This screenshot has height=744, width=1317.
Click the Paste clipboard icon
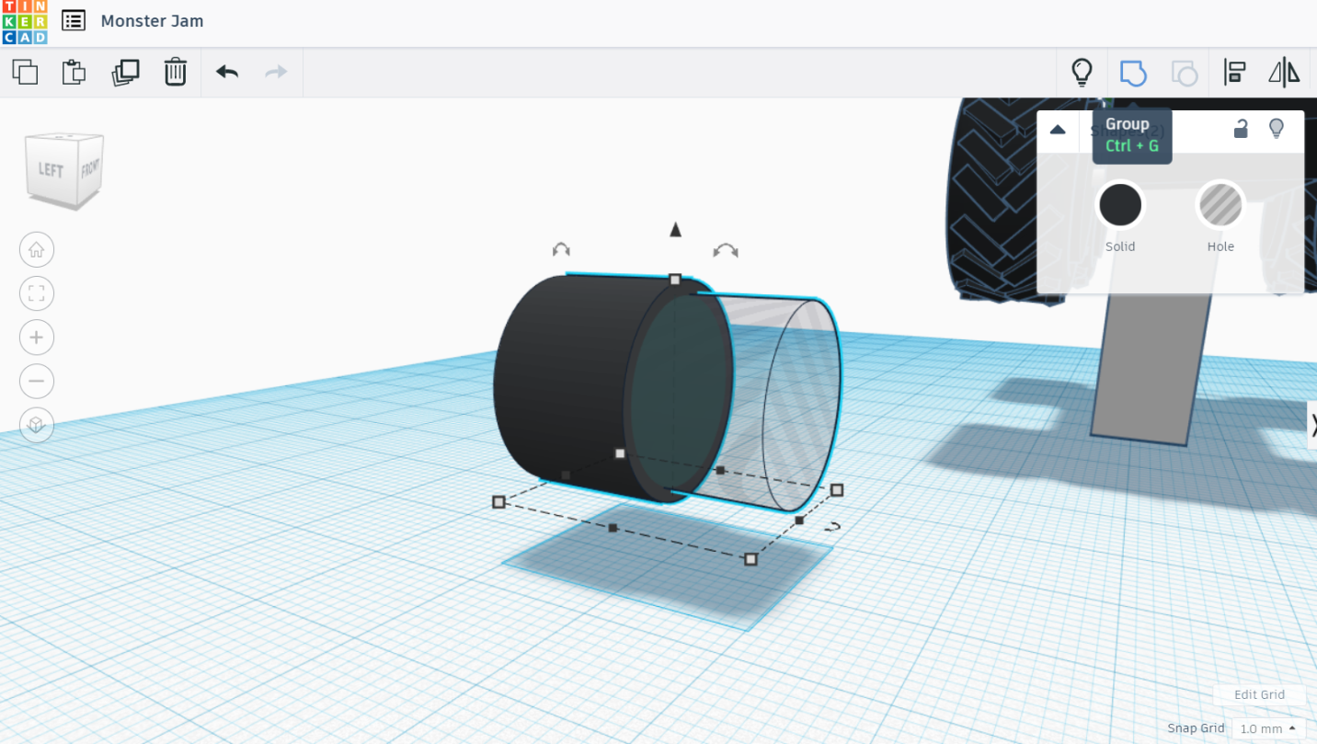point(74,72)
